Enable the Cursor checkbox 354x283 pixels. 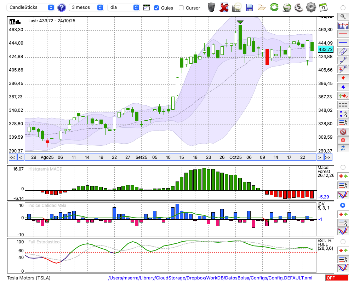click(x=181, y=8)
